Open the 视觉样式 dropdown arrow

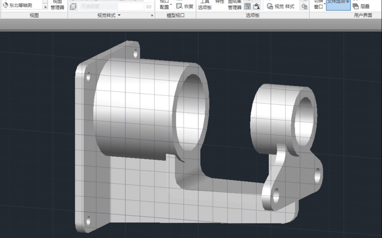[118, 15]
